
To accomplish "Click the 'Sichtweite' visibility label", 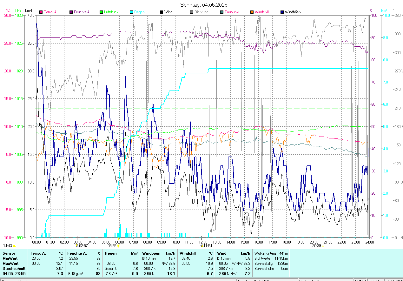I will pyautogui.click(x=262, y=258).
